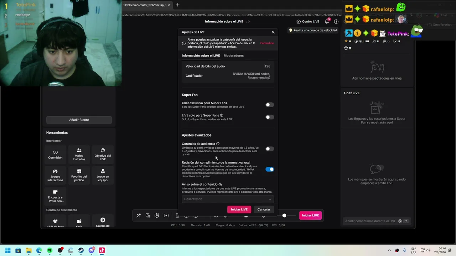Screen dimensions: 456x256
Task: Toggle Chat exclusivo para Super Fans
Action: (270, 105)
